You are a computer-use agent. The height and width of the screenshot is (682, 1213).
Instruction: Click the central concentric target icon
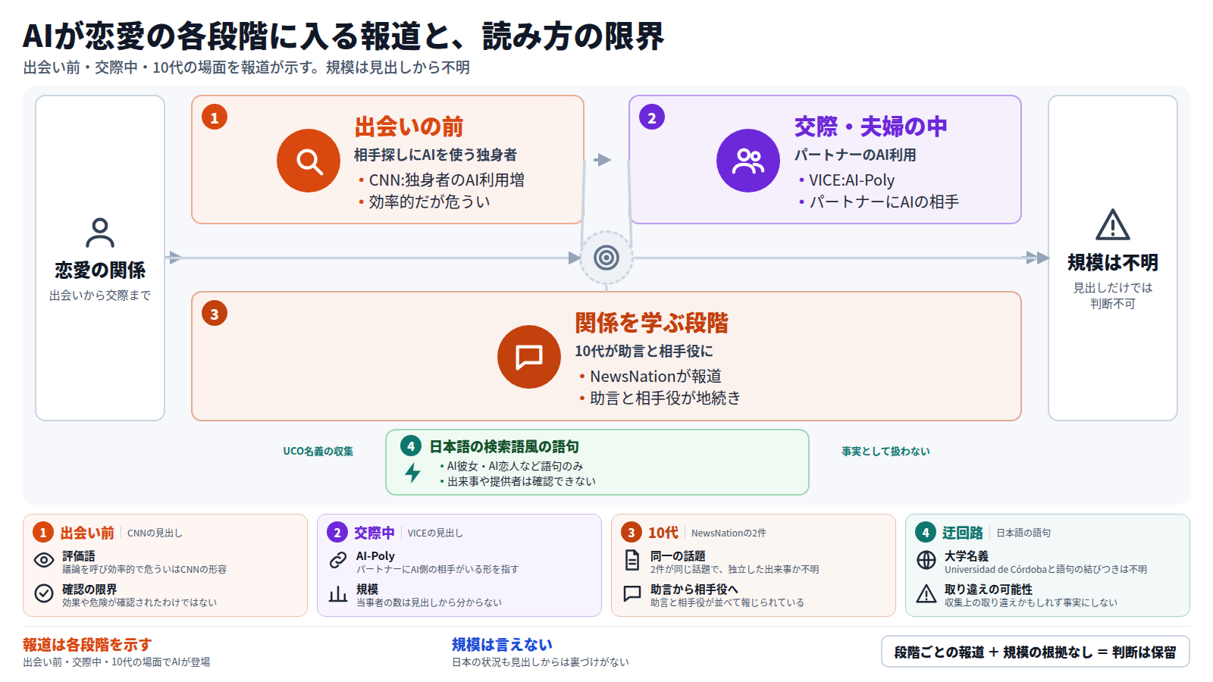click(x=606, y=258)
